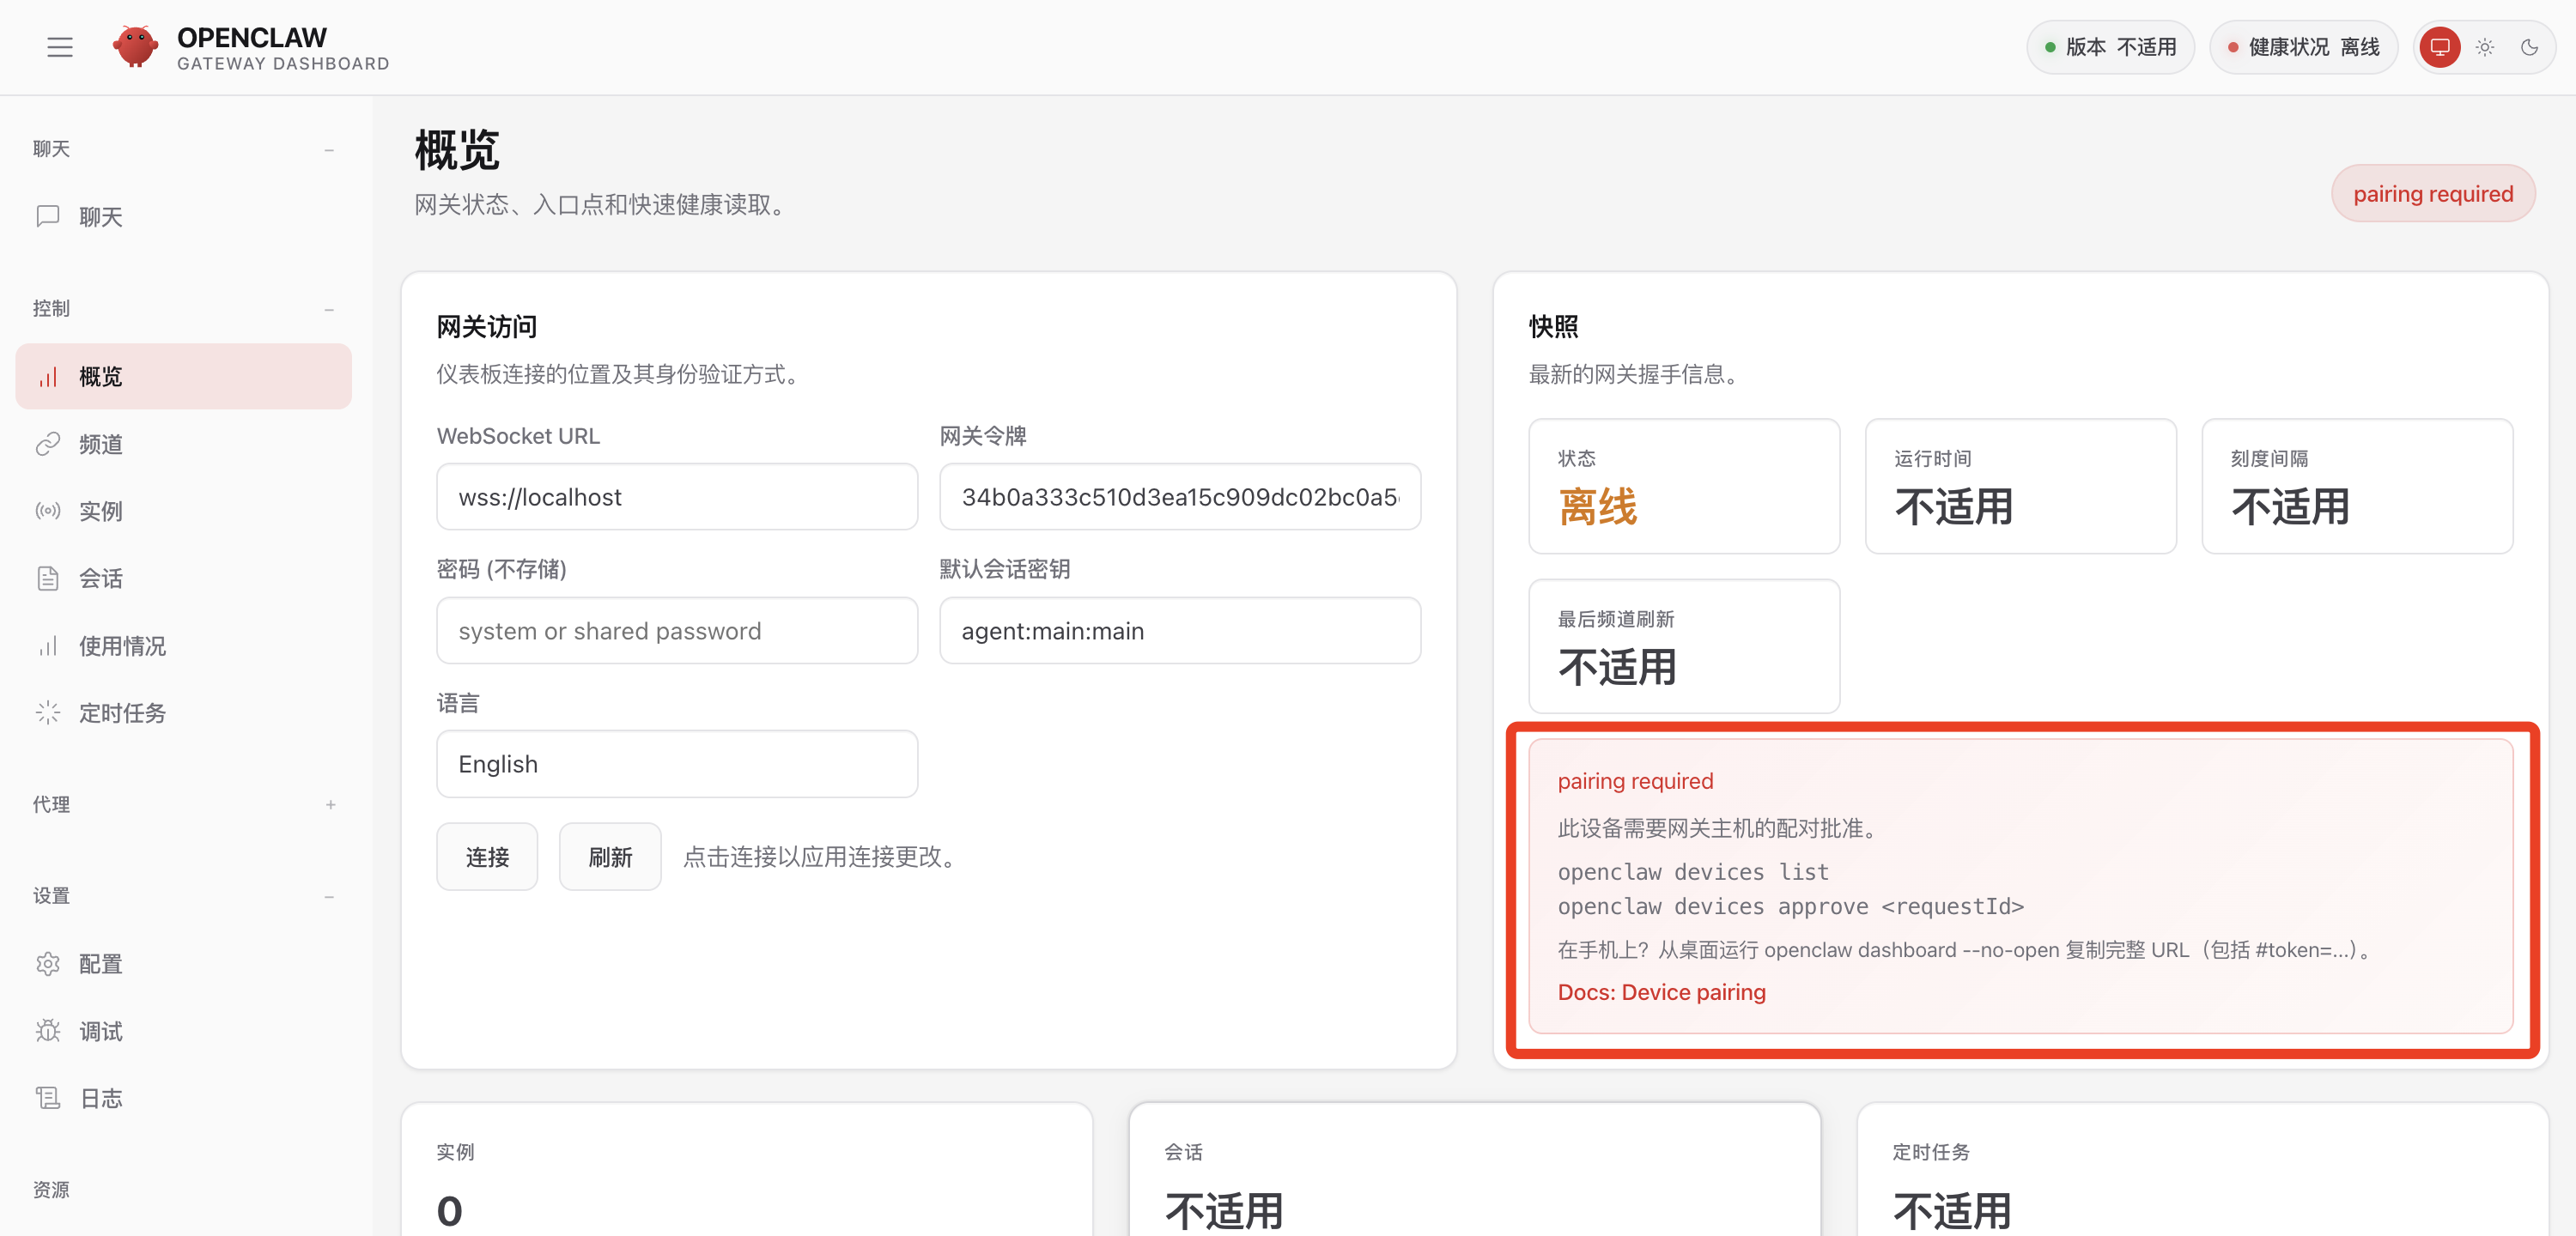Go to 实例 instances page
This screenshot has height=1236, width=2576.
coord(100,511)
